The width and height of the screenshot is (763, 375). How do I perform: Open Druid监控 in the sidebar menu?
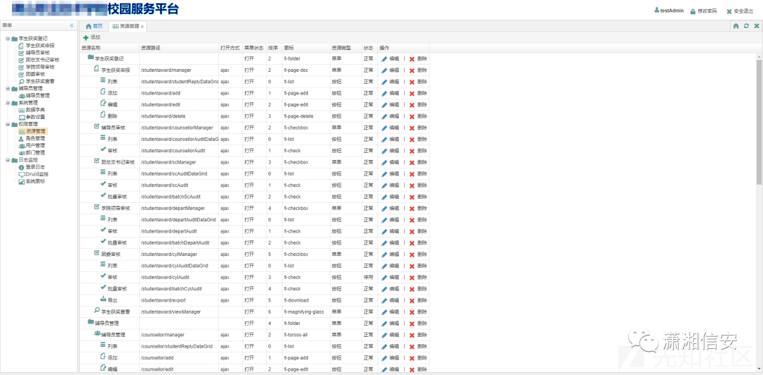coord(37,174)
